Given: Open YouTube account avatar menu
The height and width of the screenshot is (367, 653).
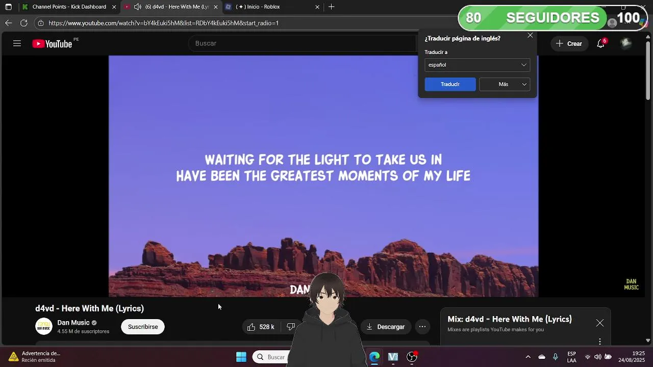Looking at the screenshot, I should (x=626, y=43).
